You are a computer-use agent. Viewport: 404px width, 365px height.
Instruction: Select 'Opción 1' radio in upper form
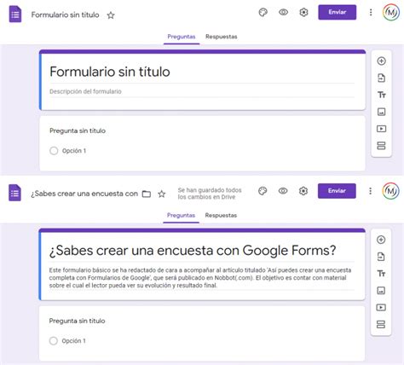pos(54,151)
